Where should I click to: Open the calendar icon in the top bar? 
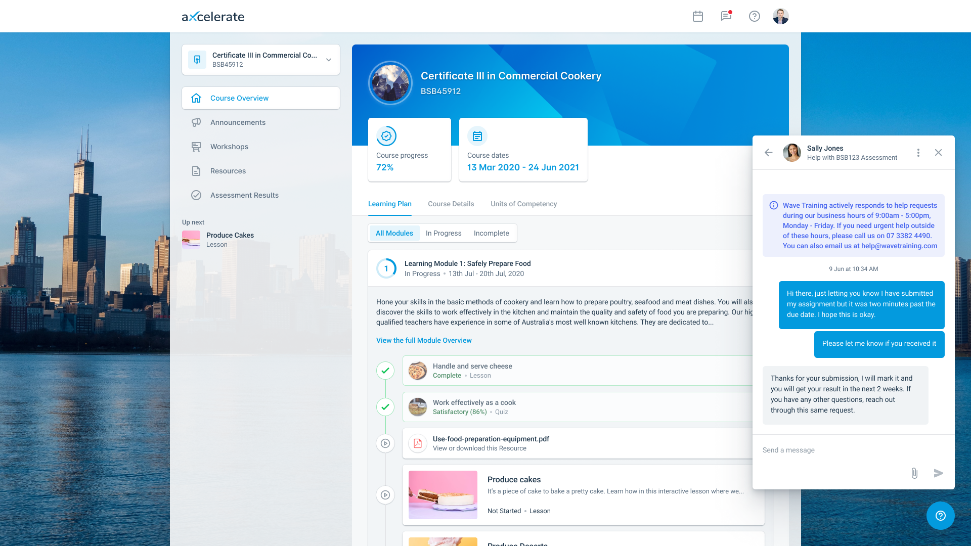[698, 16]
